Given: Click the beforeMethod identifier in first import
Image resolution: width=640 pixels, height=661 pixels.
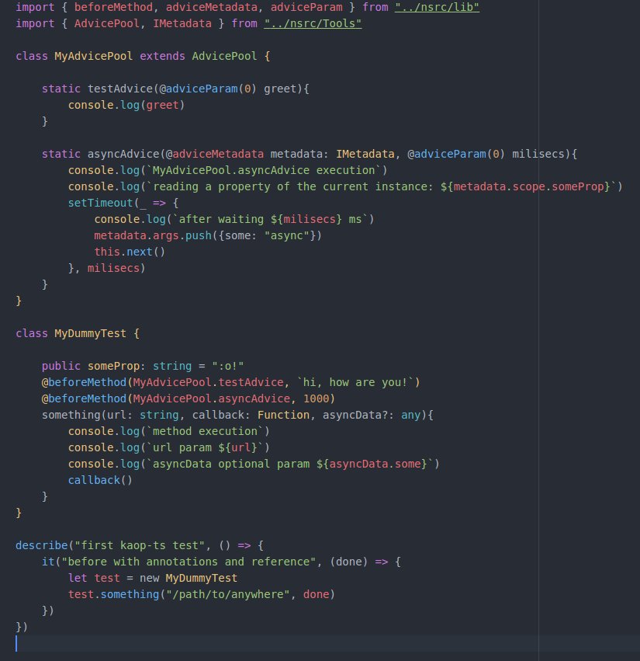Looking at the screenshot, I should [x=113, y=7].
